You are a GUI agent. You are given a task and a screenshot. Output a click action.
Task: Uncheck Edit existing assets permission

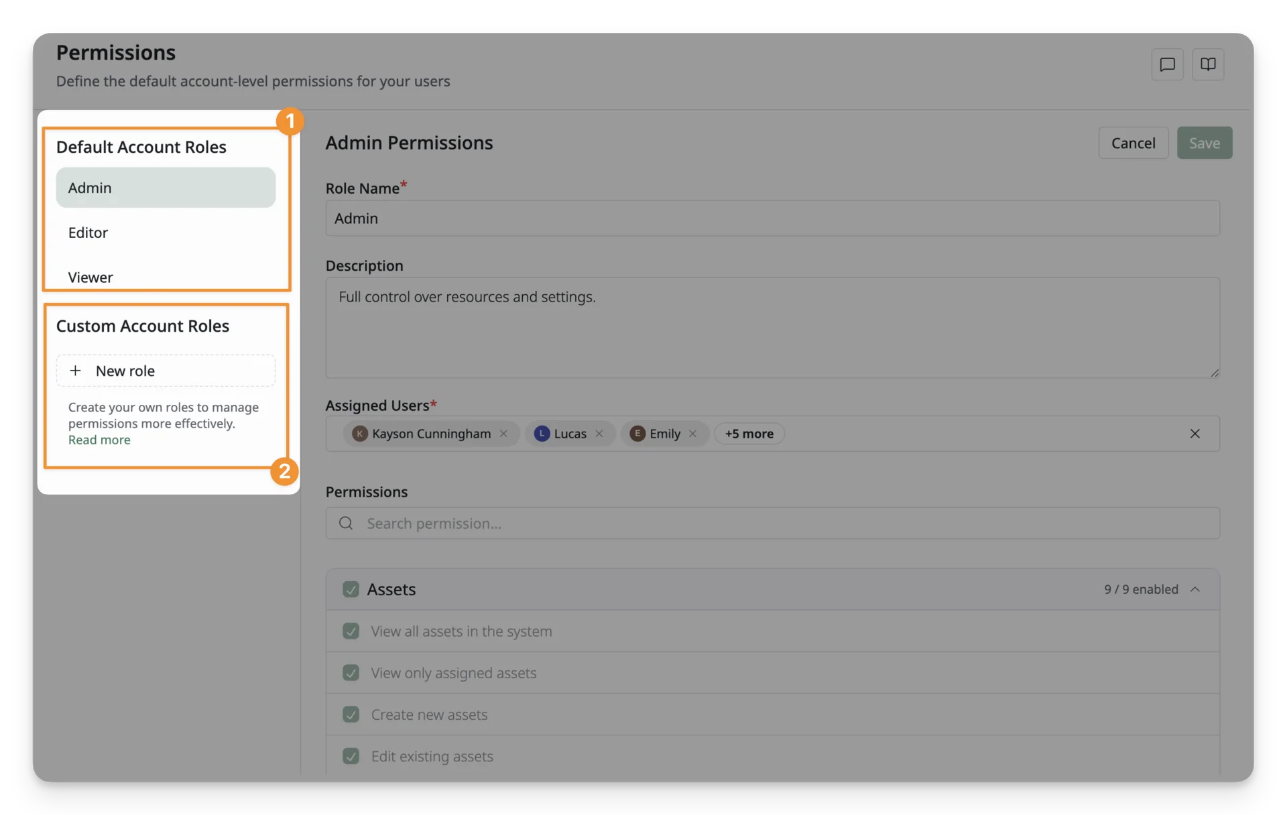[351, 755]
